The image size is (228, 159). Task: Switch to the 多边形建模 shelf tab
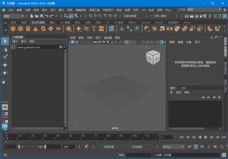38,22
